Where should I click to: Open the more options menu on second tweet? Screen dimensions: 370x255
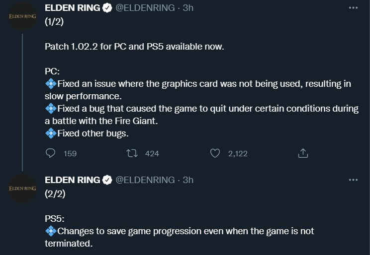click(x=353, y=180)
